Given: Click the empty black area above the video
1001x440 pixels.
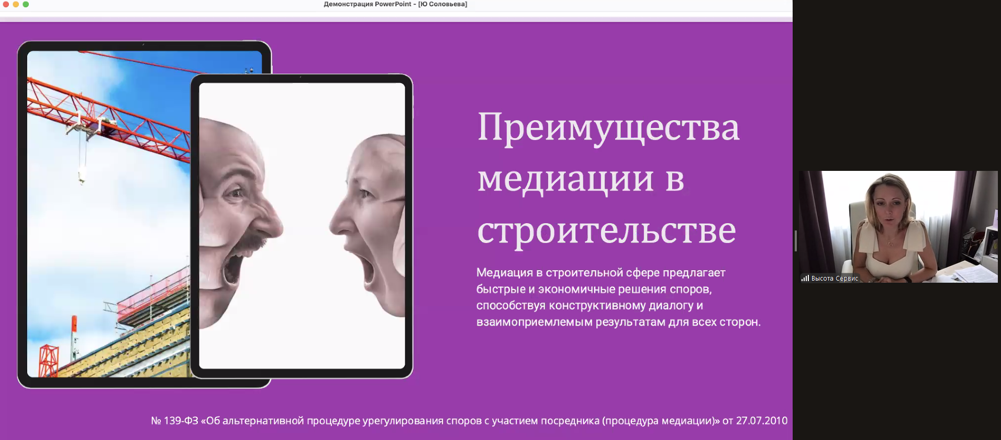Looking at the screenshot, I should coord(897,84).
